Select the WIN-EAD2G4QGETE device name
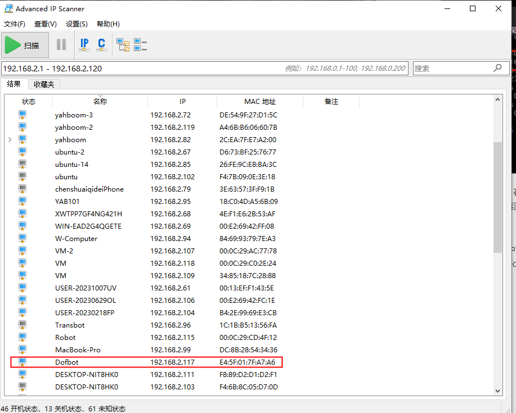516x413 pixels. pos(88,226)
